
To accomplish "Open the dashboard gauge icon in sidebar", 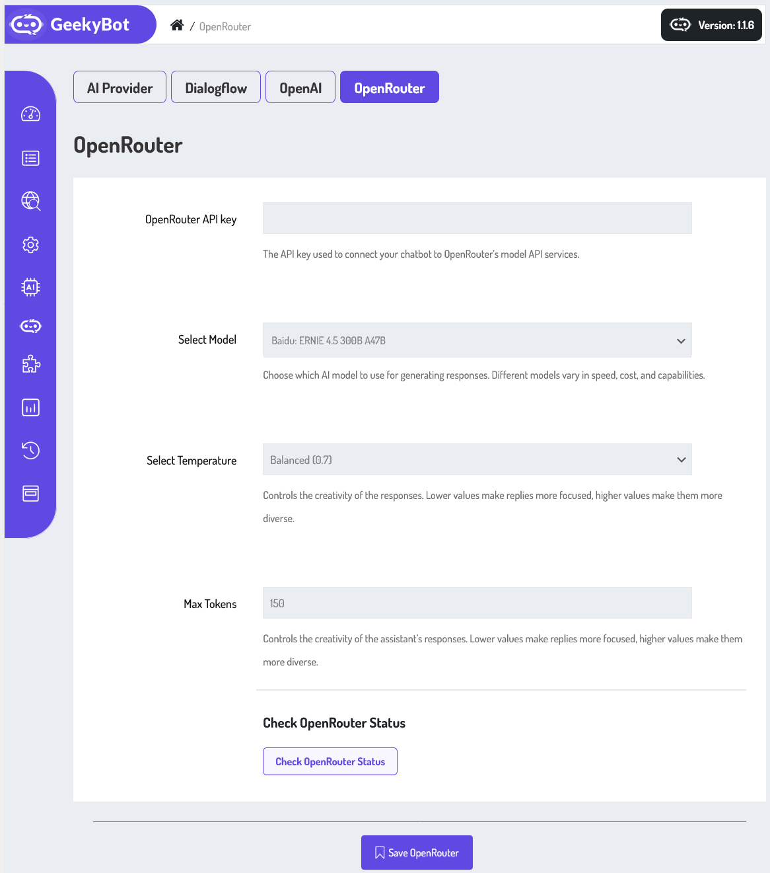I will (30, 114).
